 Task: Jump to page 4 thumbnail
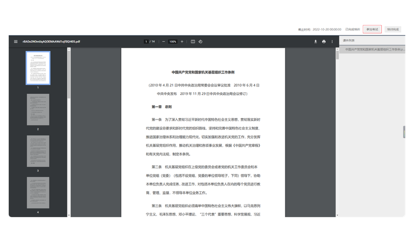point(38,192)
